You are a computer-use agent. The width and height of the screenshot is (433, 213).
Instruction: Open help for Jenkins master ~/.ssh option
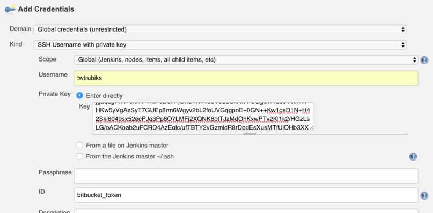[x=413, y=156]
